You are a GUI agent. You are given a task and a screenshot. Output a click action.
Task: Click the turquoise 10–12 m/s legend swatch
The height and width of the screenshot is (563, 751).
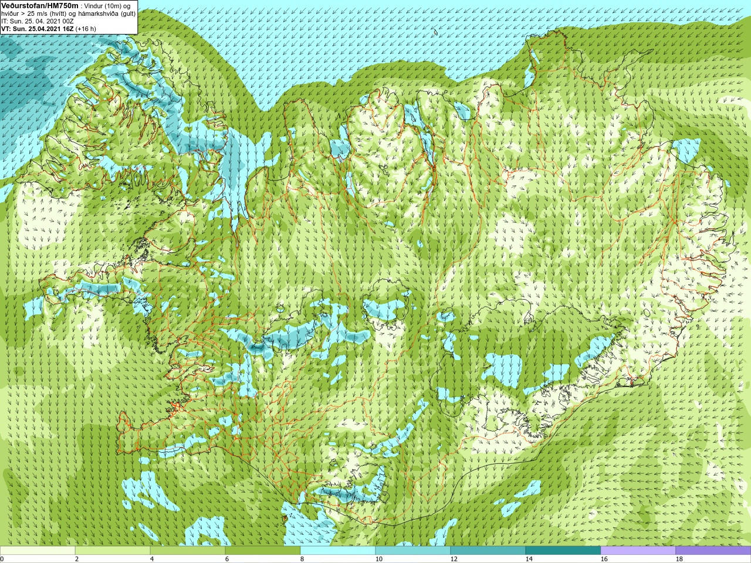coord(413,551)
